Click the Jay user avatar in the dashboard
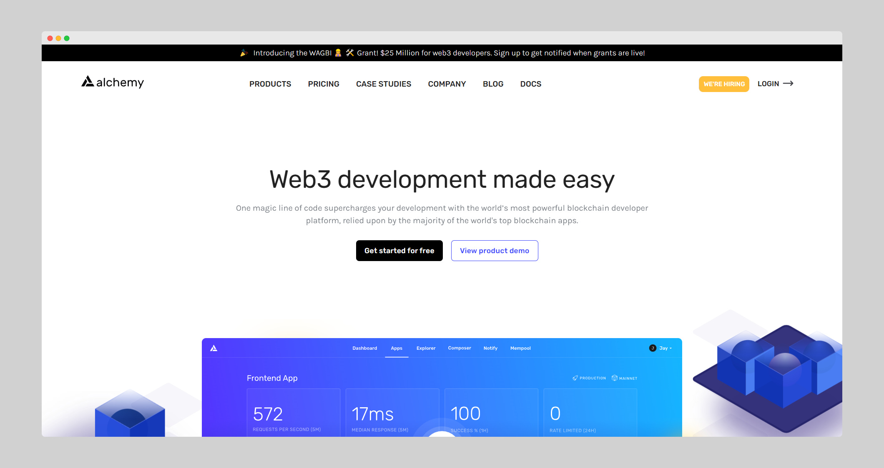The height and width of the screenshot is (468, 884). coord(653,348)
